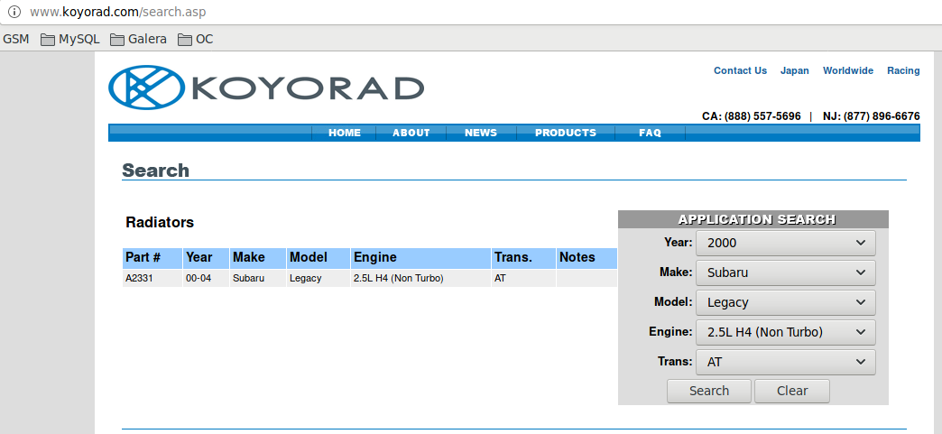
Task: Open PRODUCTS in navigation bar
Action: (x=566, y=133)
